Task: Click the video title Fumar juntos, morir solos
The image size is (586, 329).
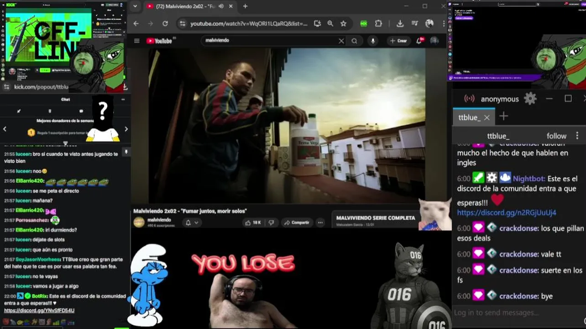Action: click(x=190, y=211)
